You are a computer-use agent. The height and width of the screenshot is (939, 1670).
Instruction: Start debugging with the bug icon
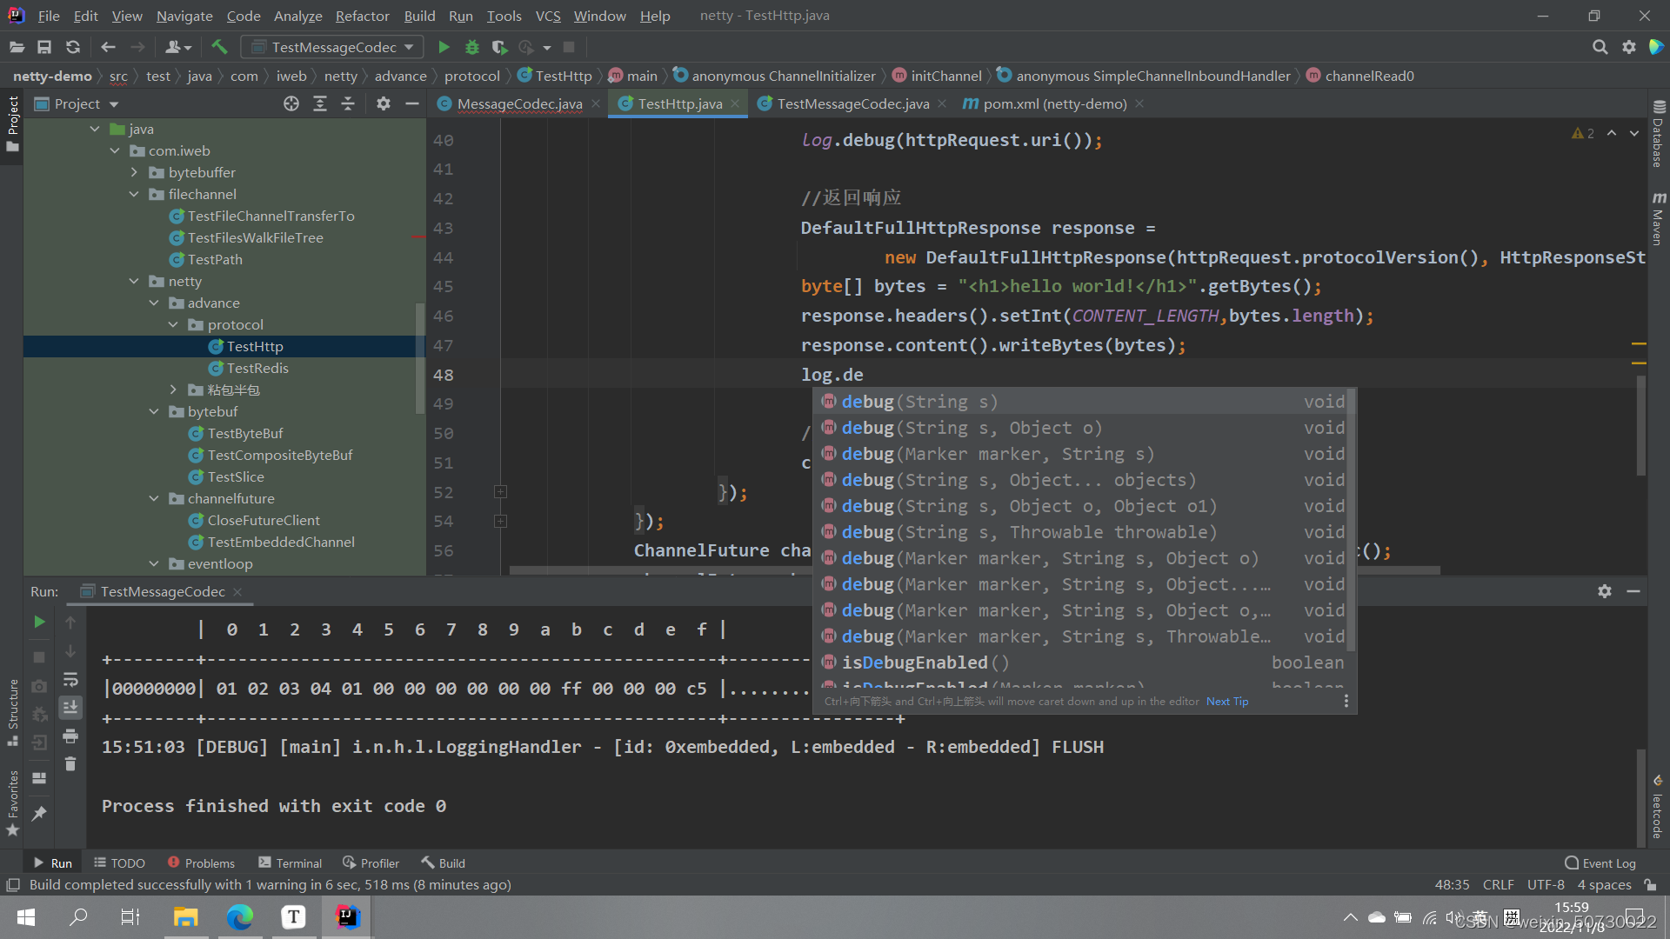pos(472,47)
